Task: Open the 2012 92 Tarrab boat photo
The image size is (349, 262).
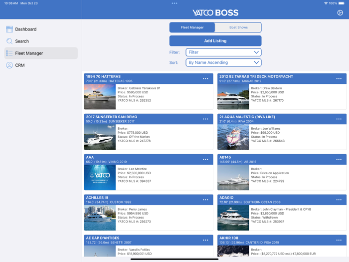Action: tap(233, 97)
